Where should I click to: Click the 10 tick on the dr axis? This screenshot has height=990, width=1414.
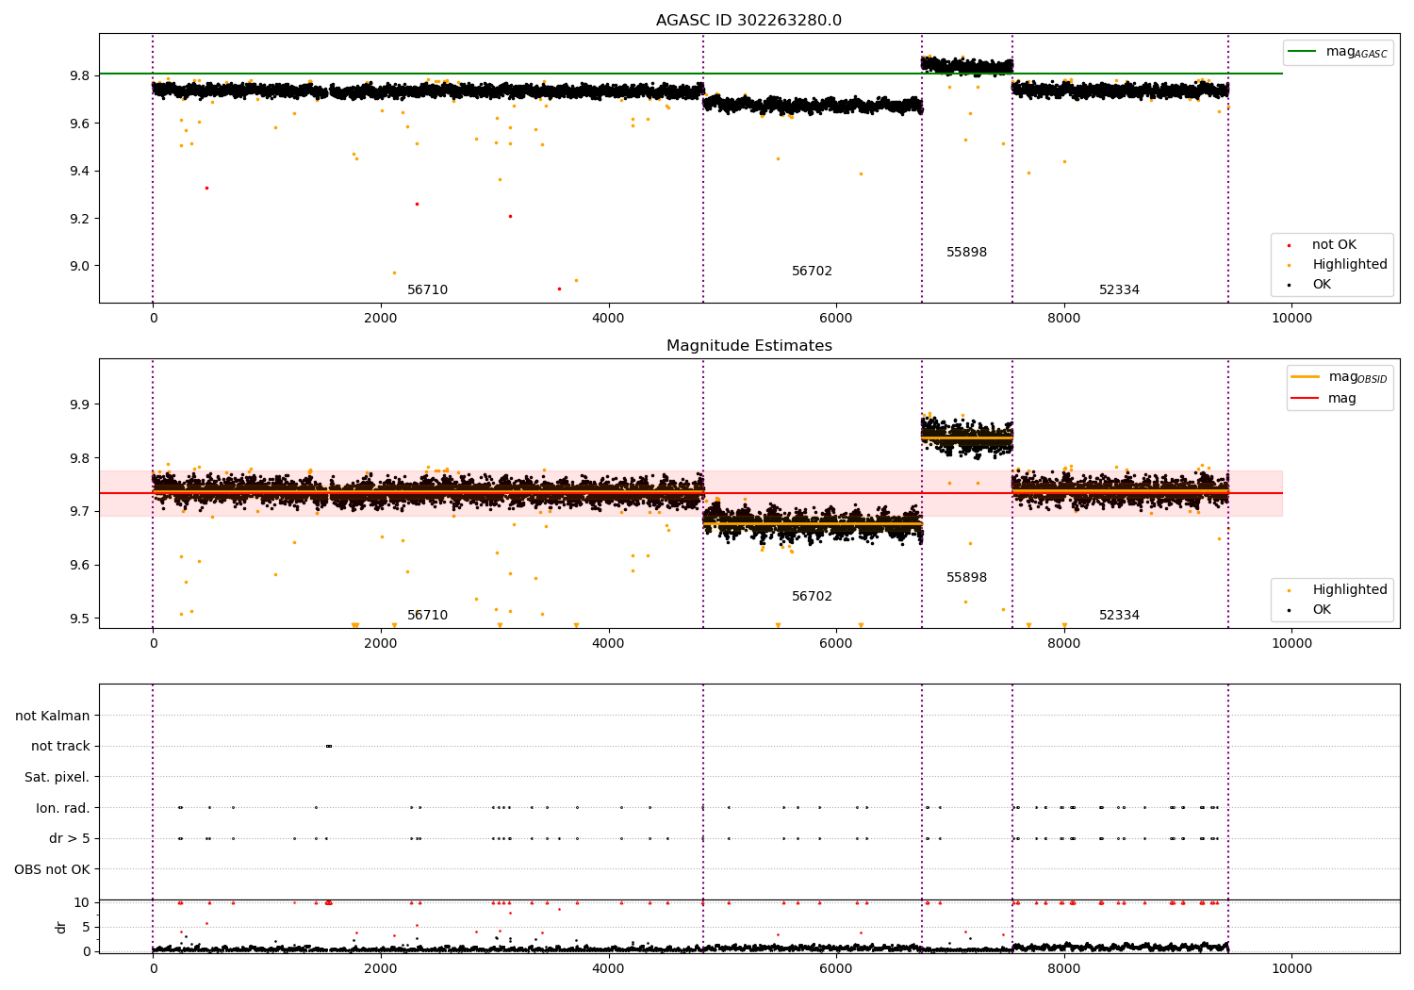click(82, 903)
